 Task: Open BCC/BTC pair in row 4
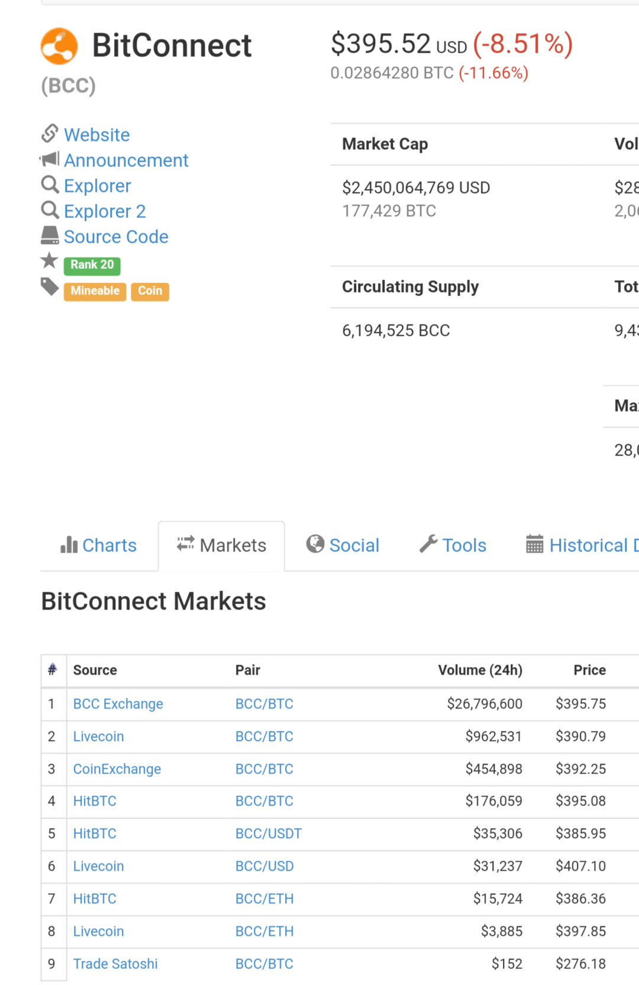pos(264,801)
